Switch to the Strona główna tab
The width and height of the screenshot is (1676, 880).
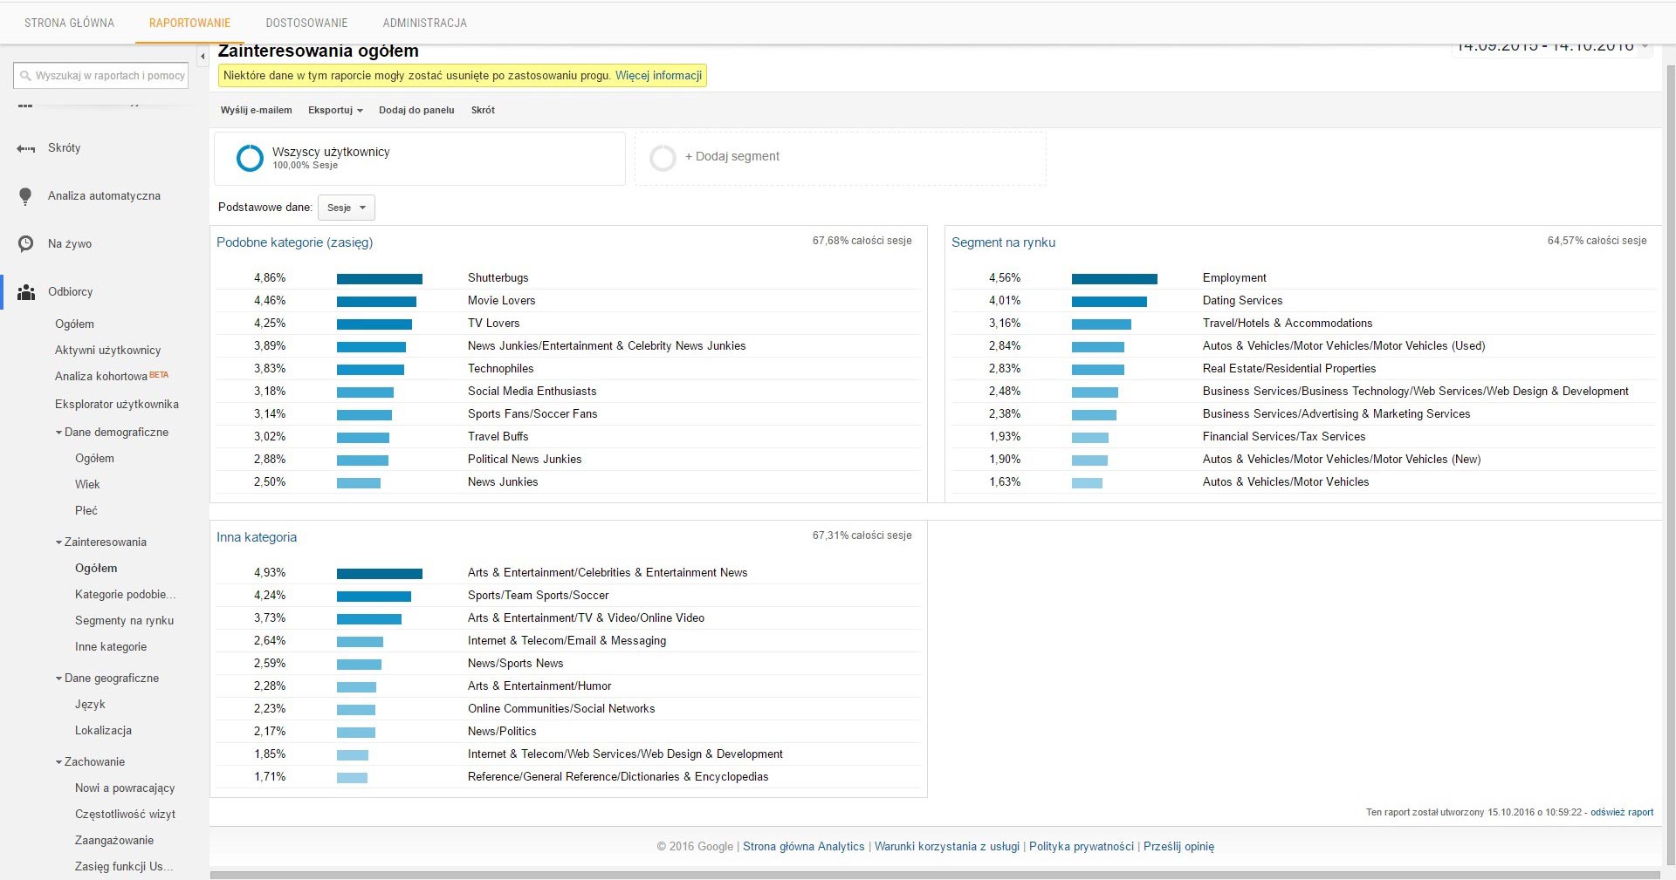tap(69, 23)
